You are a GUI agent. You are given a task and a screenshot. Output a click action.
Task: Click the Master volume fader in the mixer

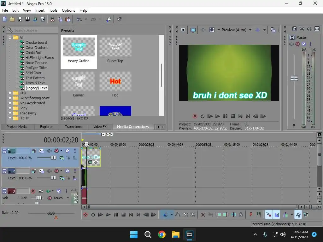(294, 78)
